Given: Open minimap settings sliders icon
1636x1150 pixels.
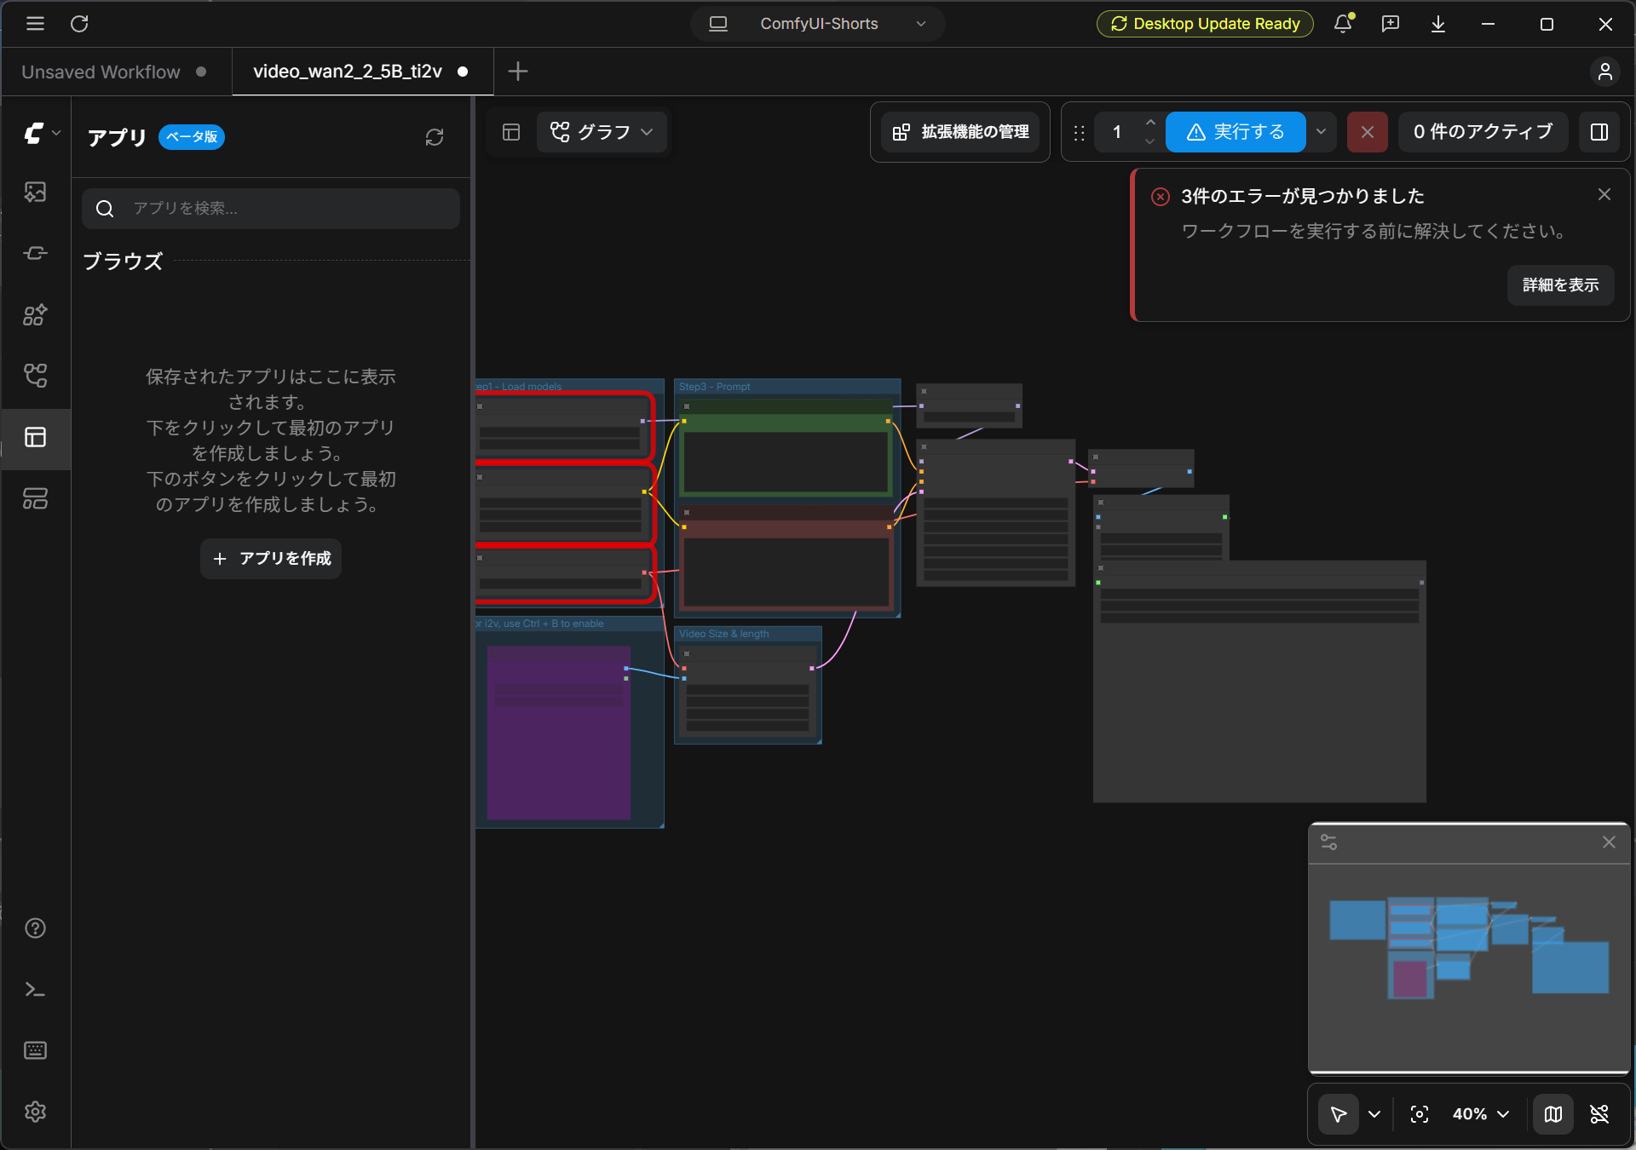Looking at the screenshot, I should pyautogui.click(x=1329, y=842).
